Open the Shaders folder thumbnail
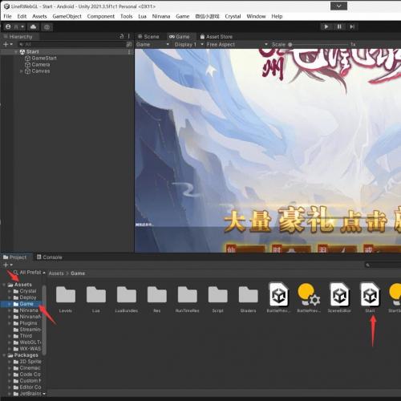Screen dimensions: 401x401 [x=249, y=295]
